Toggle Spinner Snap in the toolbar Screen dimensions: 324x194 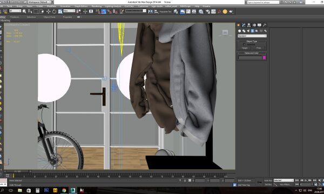click(116, 11)
